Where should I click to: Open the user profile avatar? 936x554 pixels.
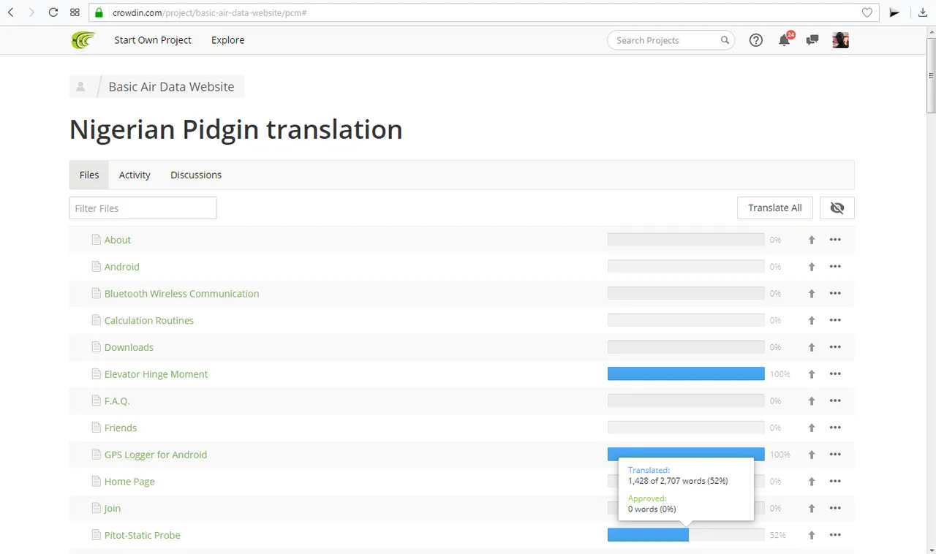click(840, 40)
